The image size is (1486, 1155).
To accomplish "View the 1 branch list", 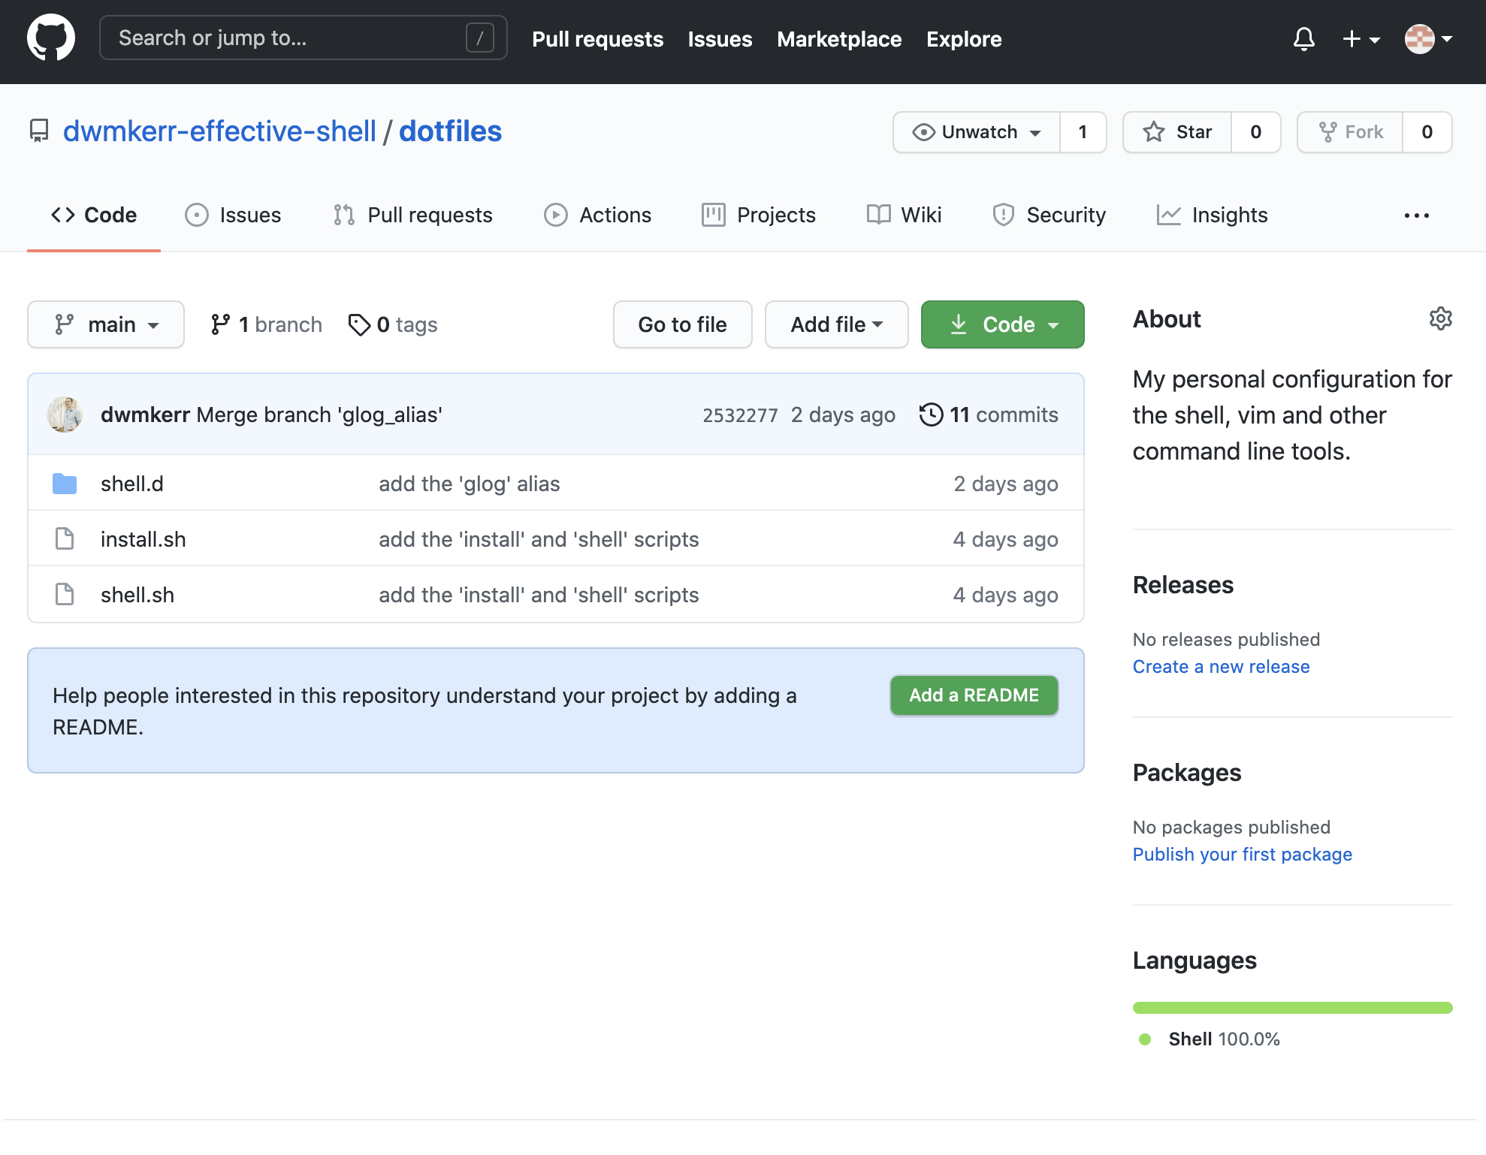I will point(267,324).
